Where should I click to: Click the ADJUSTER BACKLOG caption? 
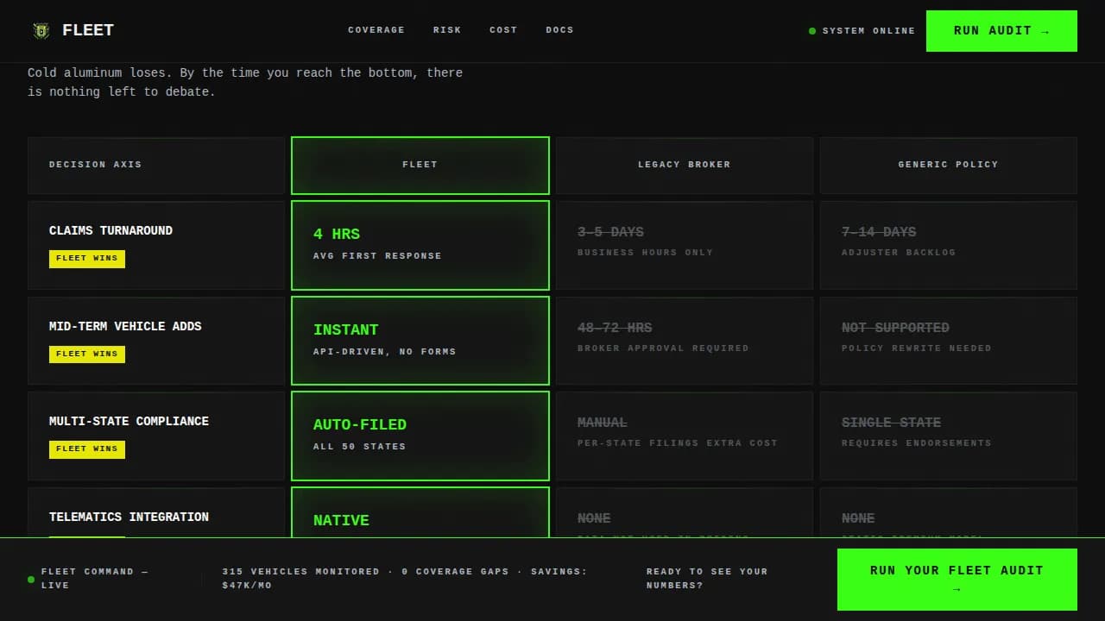[x=899, y=253]
